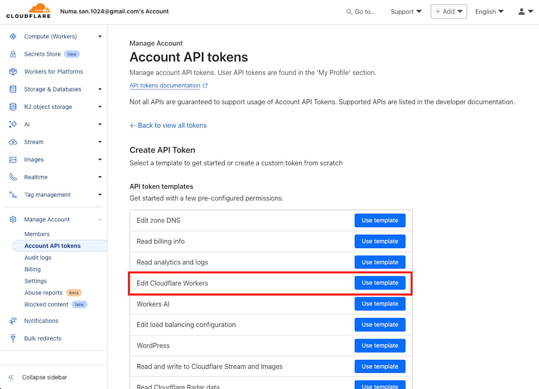The image size is (539, 389).
Task: Click the Workers for Platforms cube icon
Action: coord(13,72)
